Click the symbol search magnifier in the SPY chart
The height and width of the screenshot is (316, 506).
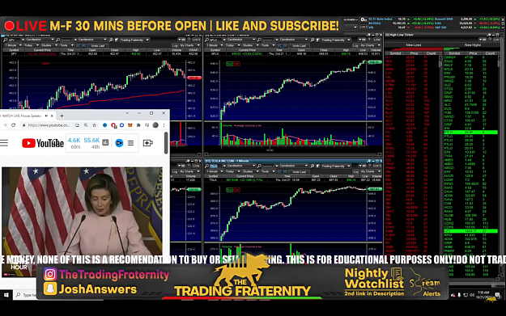(x=6, y=40)
